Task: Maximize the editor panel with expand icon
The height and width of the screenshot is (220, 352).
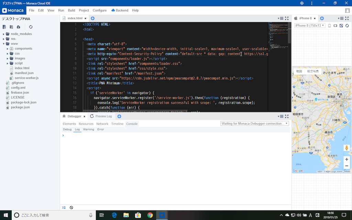Action: click(287, 19)
